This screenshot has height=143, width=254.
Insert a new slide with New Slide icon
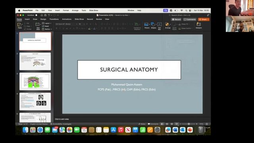click(38, 26)
